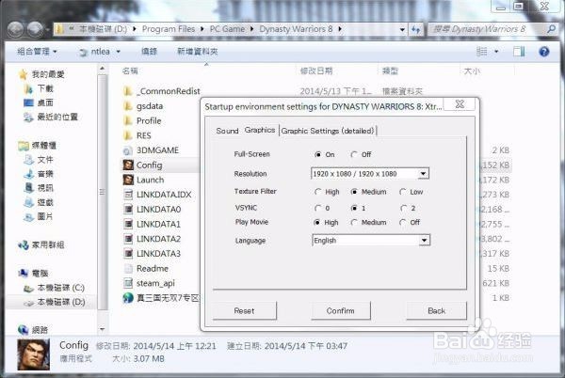Select the Config application icon
The image size is (565, 378).
(128, 165)
